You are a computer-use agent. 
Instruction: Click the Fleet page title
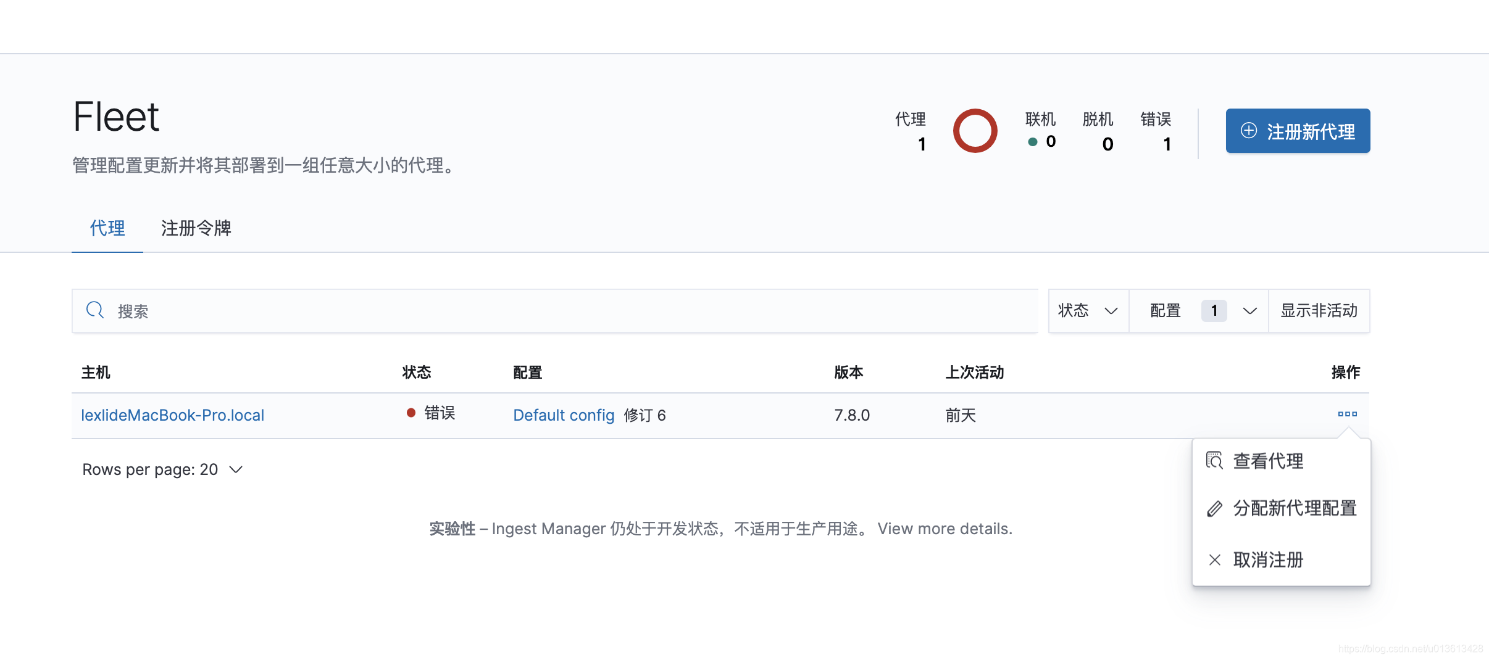point(116,117)
